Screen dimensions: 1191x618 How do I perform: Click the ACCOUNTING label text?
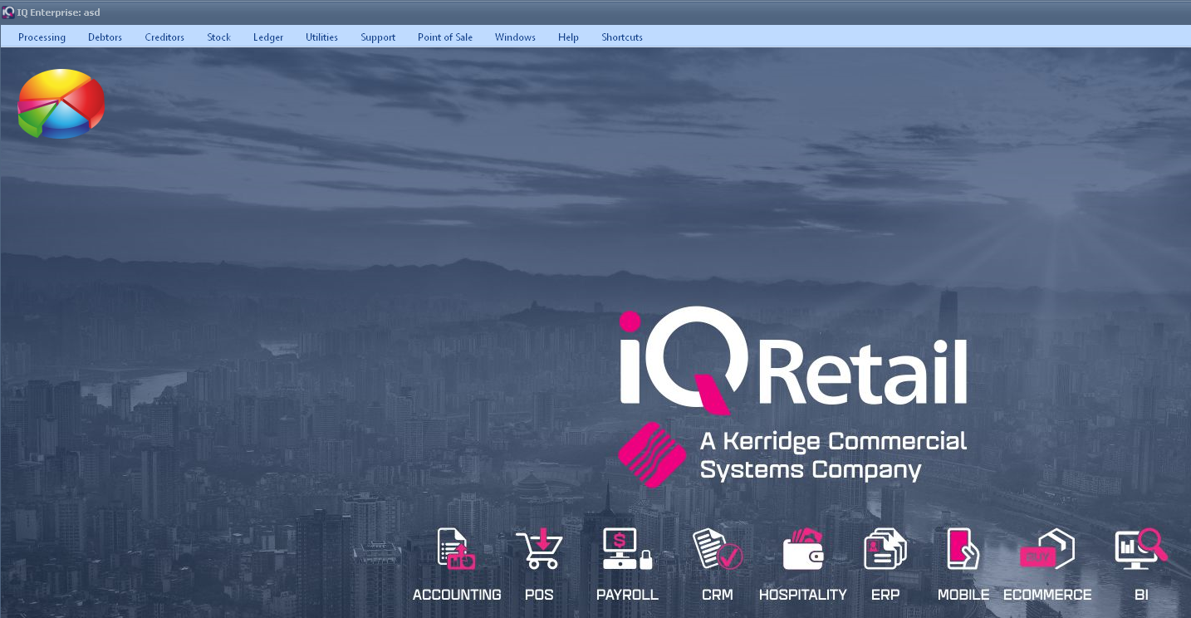(x=457, y=595)
